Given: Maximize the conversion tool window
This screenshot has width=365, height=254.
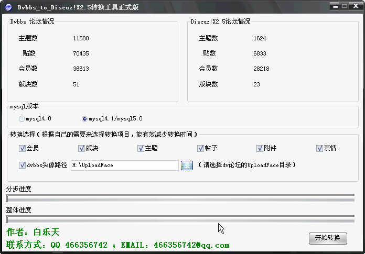Looking at the screenshot, I should pos(345,6).
